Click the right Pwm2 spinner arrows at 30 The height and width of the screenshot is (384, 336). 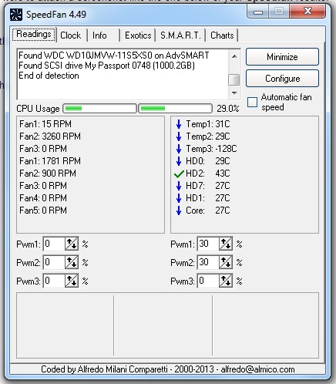(x=226, y=262)
